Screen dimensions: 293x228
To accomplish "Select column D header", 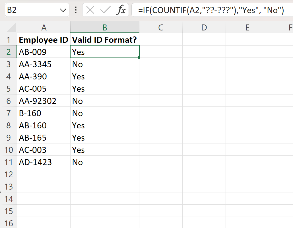I will coord(204,28).
